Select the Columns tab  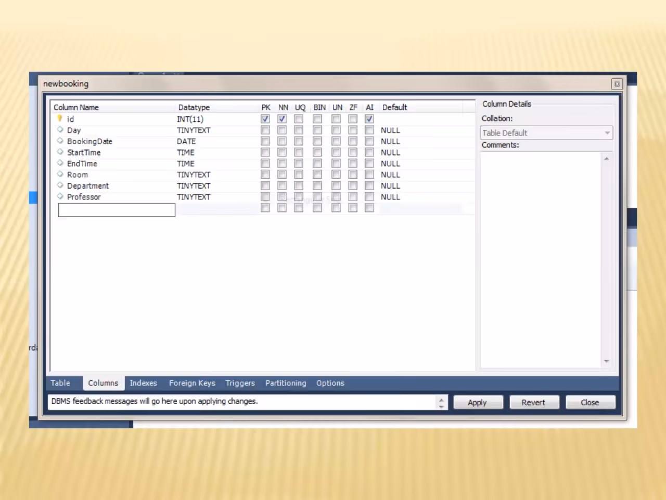[x=103, y=383]
